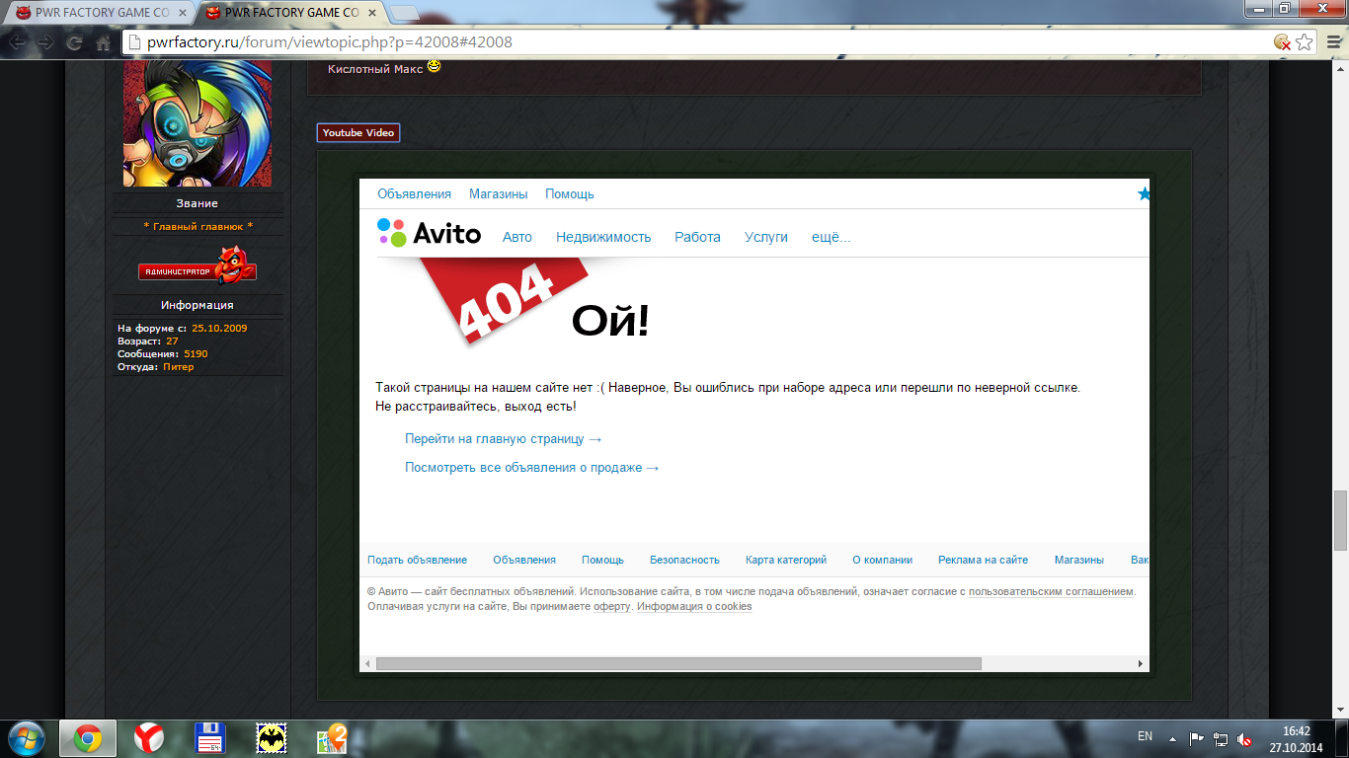Open the Chrome hamburger menu
The image size is (1349, 758).
[1331, 42]
